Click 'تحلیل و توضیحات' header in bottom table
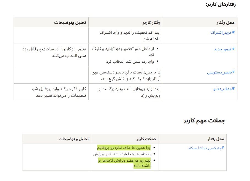Screen dimensions: 250x181 point(73,139)
